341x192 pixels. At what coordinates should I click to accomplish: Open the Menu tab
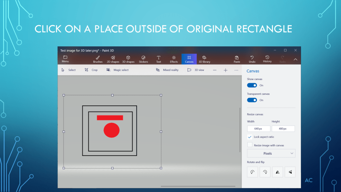pyautogui.click(x=65, y=59)
